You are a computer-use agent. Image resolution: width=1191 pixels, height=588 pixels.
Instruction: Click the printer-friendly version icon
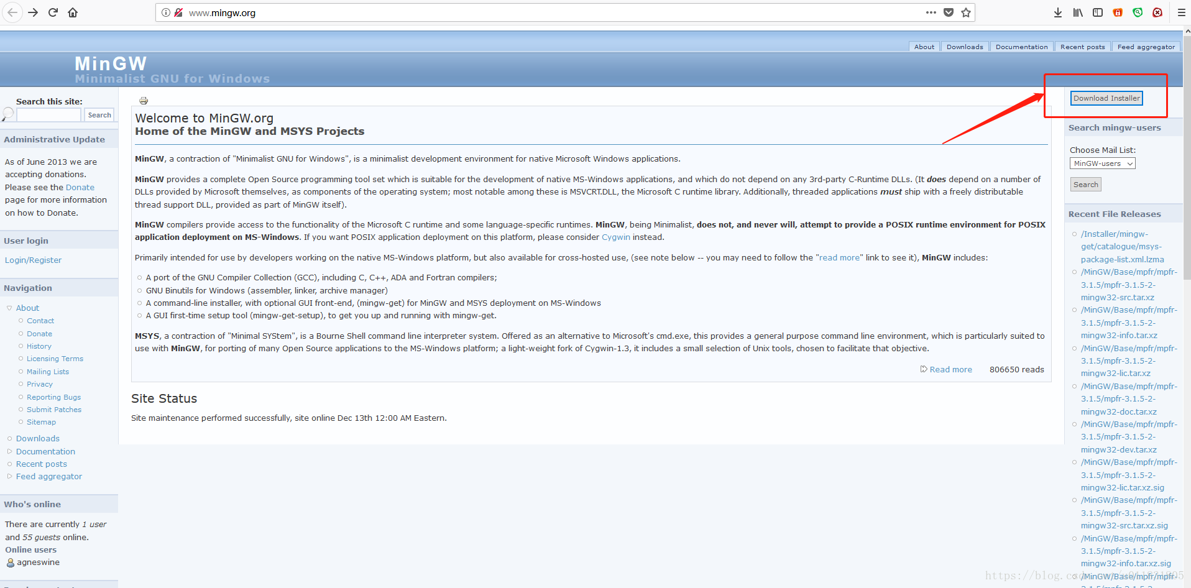144,101
